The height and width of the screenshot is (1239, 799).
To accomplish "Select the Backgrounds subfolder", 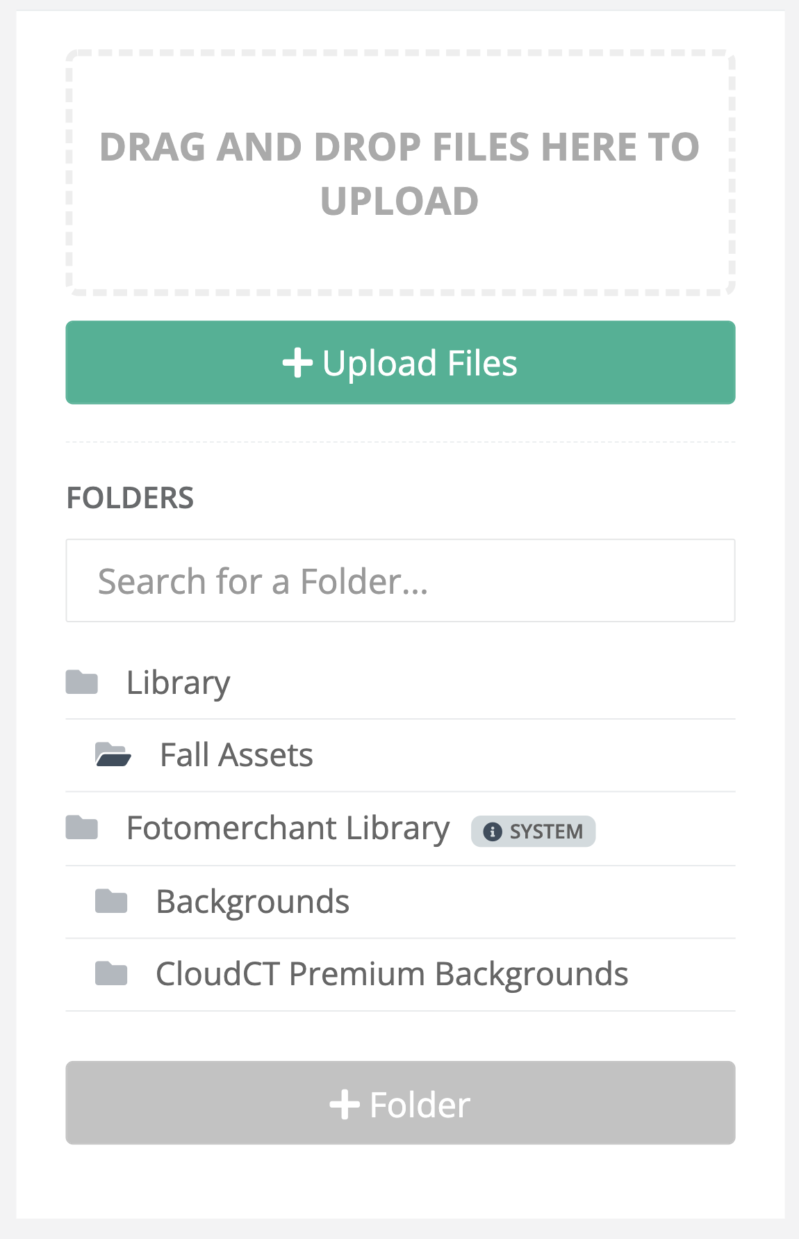I will pyautogui.click(x=252, y=902).
